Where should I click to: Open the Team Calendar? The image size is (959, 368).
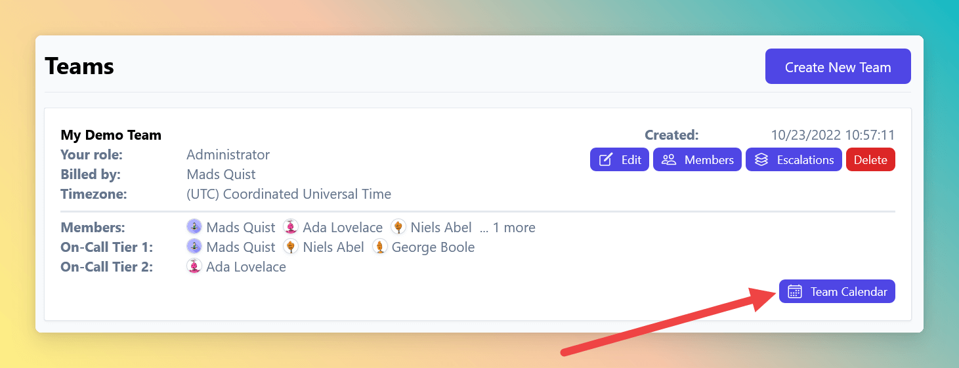(x=837, y=291)
